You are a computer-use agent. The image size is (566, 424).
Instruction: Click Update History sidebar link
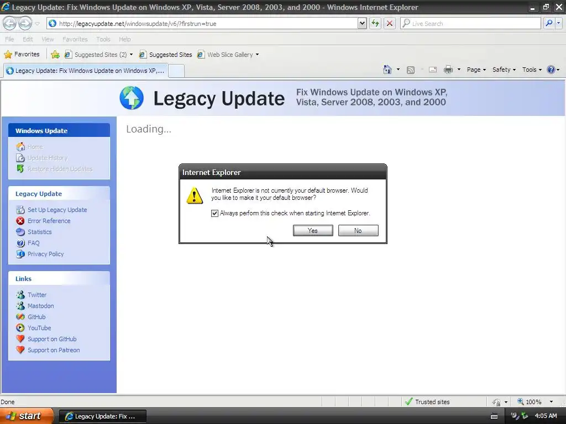tap(48, 158)
